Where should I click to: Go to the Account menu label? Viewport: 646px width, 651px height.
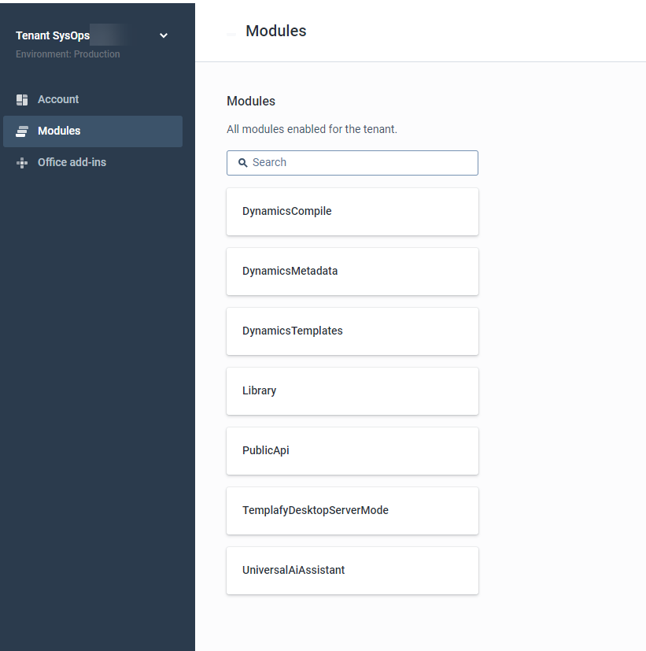point(58,99)
